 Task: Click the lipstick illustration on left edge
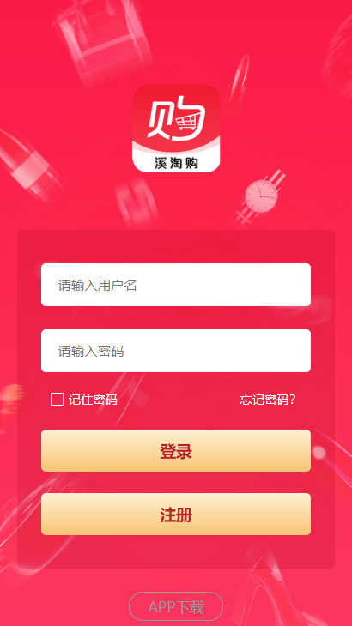click(x=28, y=164)
